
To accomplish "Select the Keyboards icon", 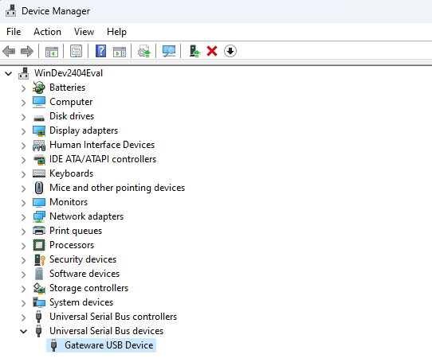I will pos(39,173).
